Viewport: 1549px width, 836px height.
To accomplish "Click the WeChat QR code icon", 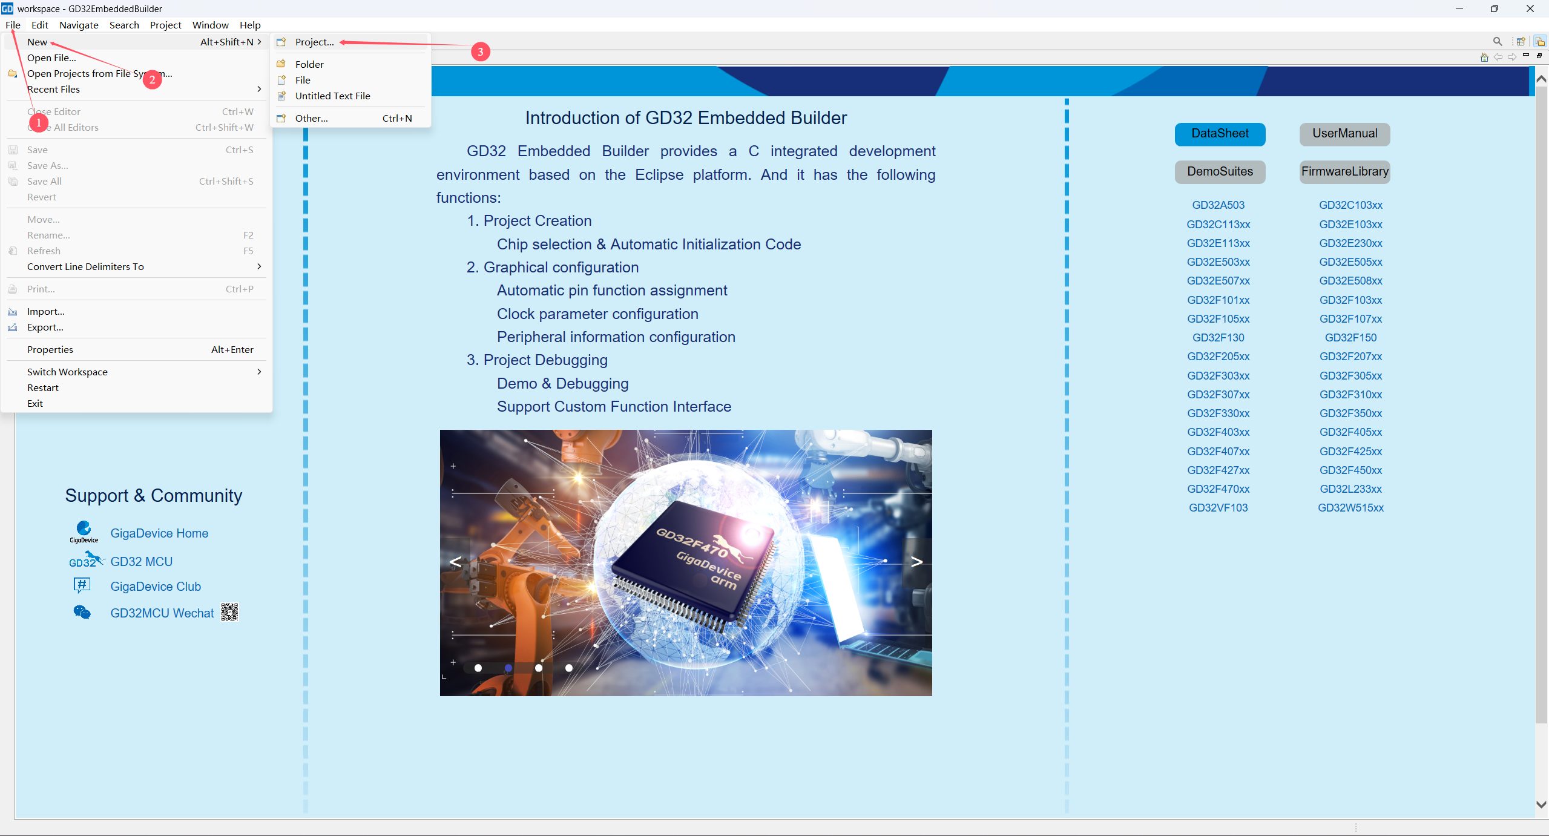I will [x=229, y=613].
